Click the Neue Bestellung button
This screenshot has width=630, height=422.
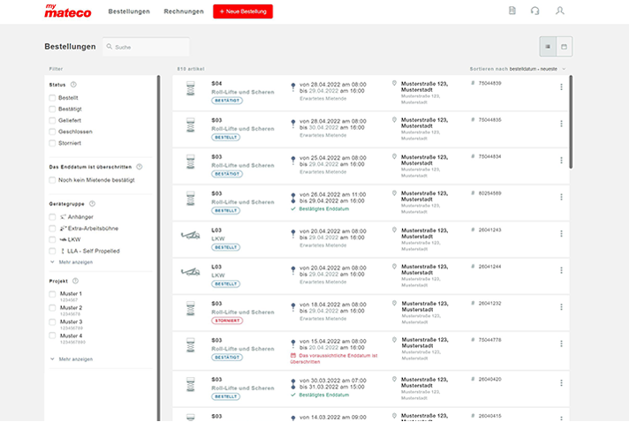point(243,11)
